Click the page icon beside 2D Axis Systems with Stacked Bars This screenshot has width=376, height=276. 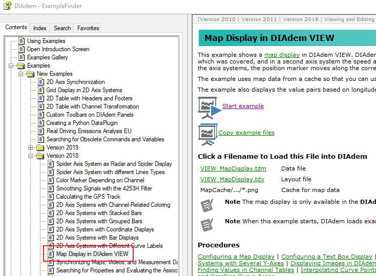[51, 213]
